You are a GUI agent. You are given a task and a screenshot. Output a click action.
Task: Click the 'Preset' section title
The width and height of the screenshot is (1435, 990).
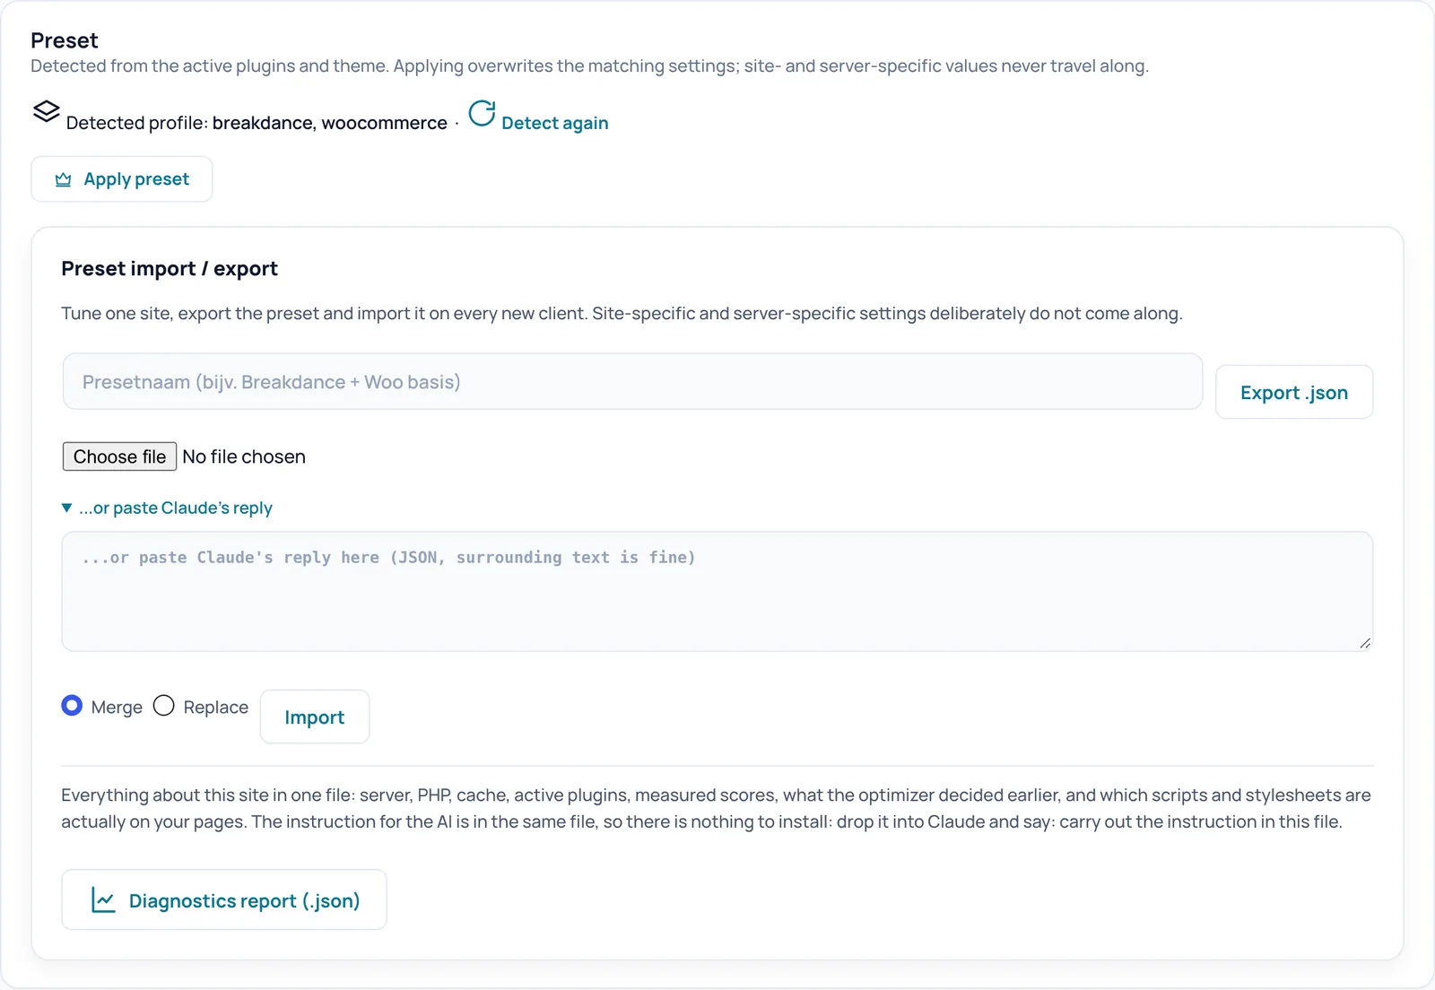[65, 40]
